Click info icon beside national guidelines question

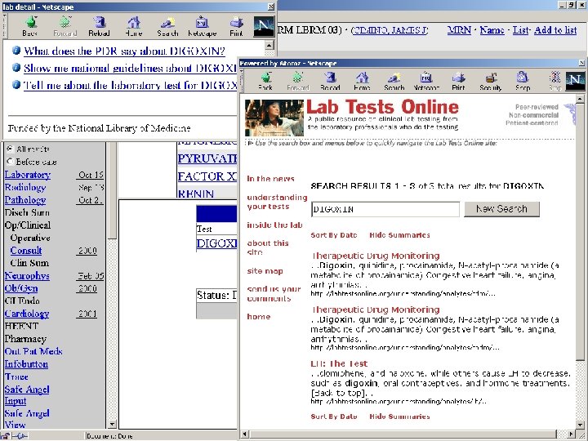point(16,68)
